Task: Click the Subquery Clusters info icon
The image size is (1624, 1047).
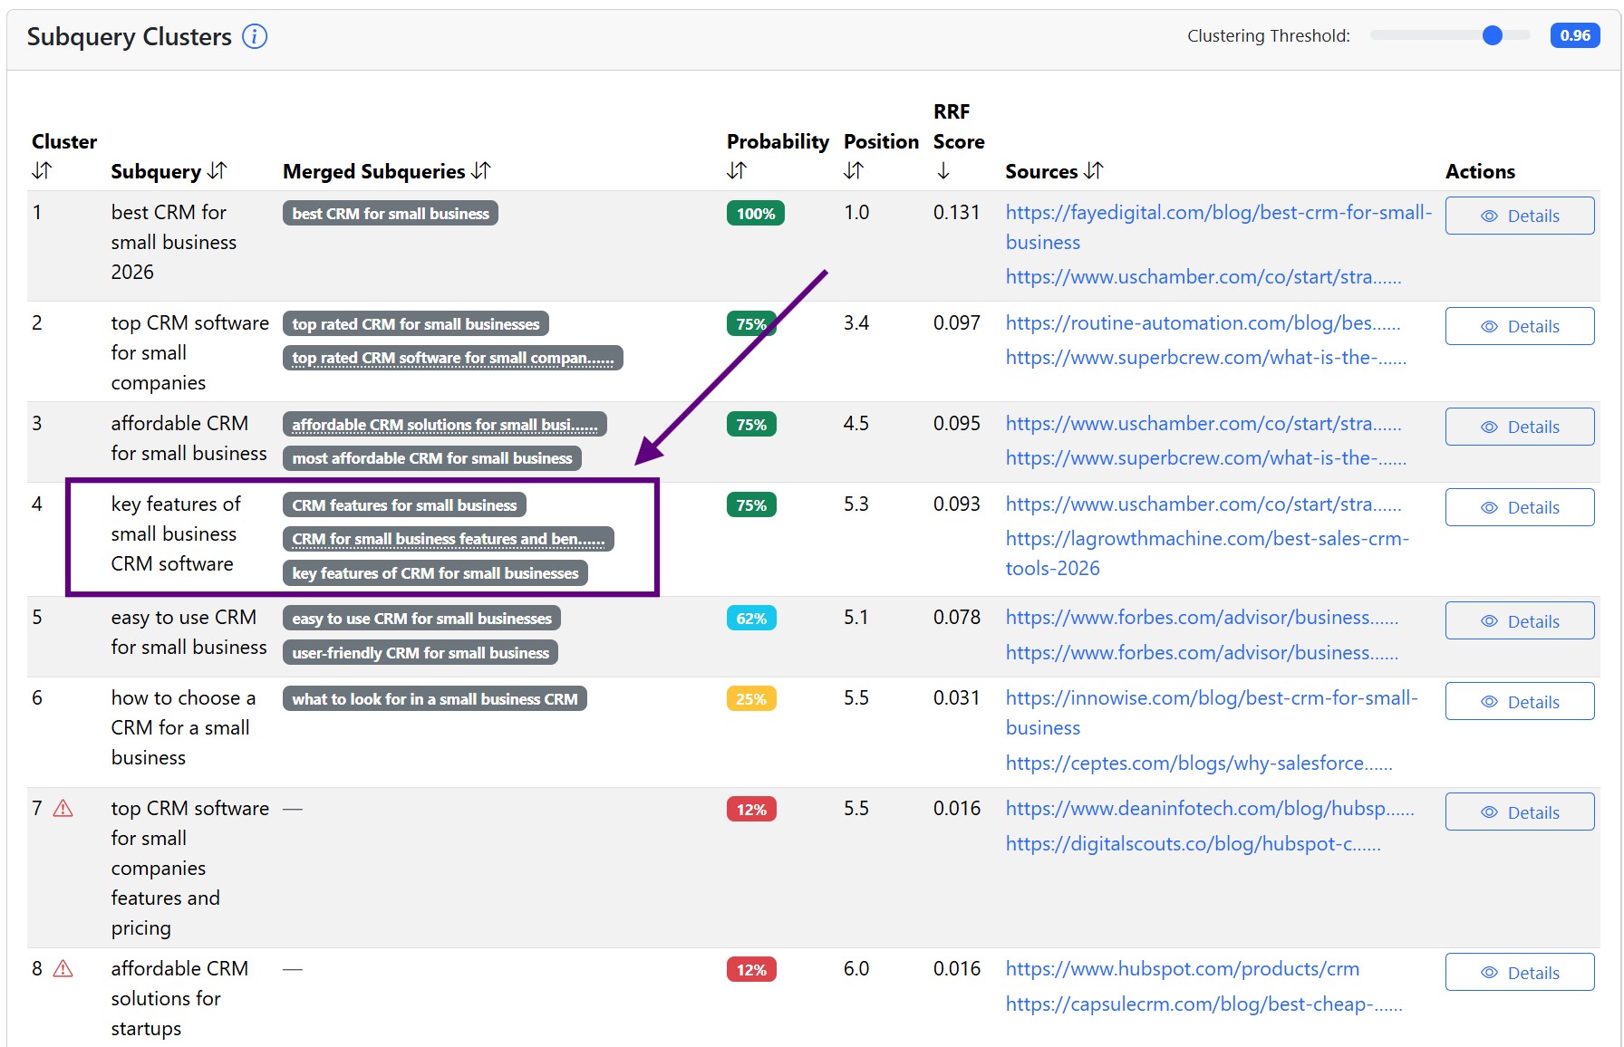Action: coord(255,37)
